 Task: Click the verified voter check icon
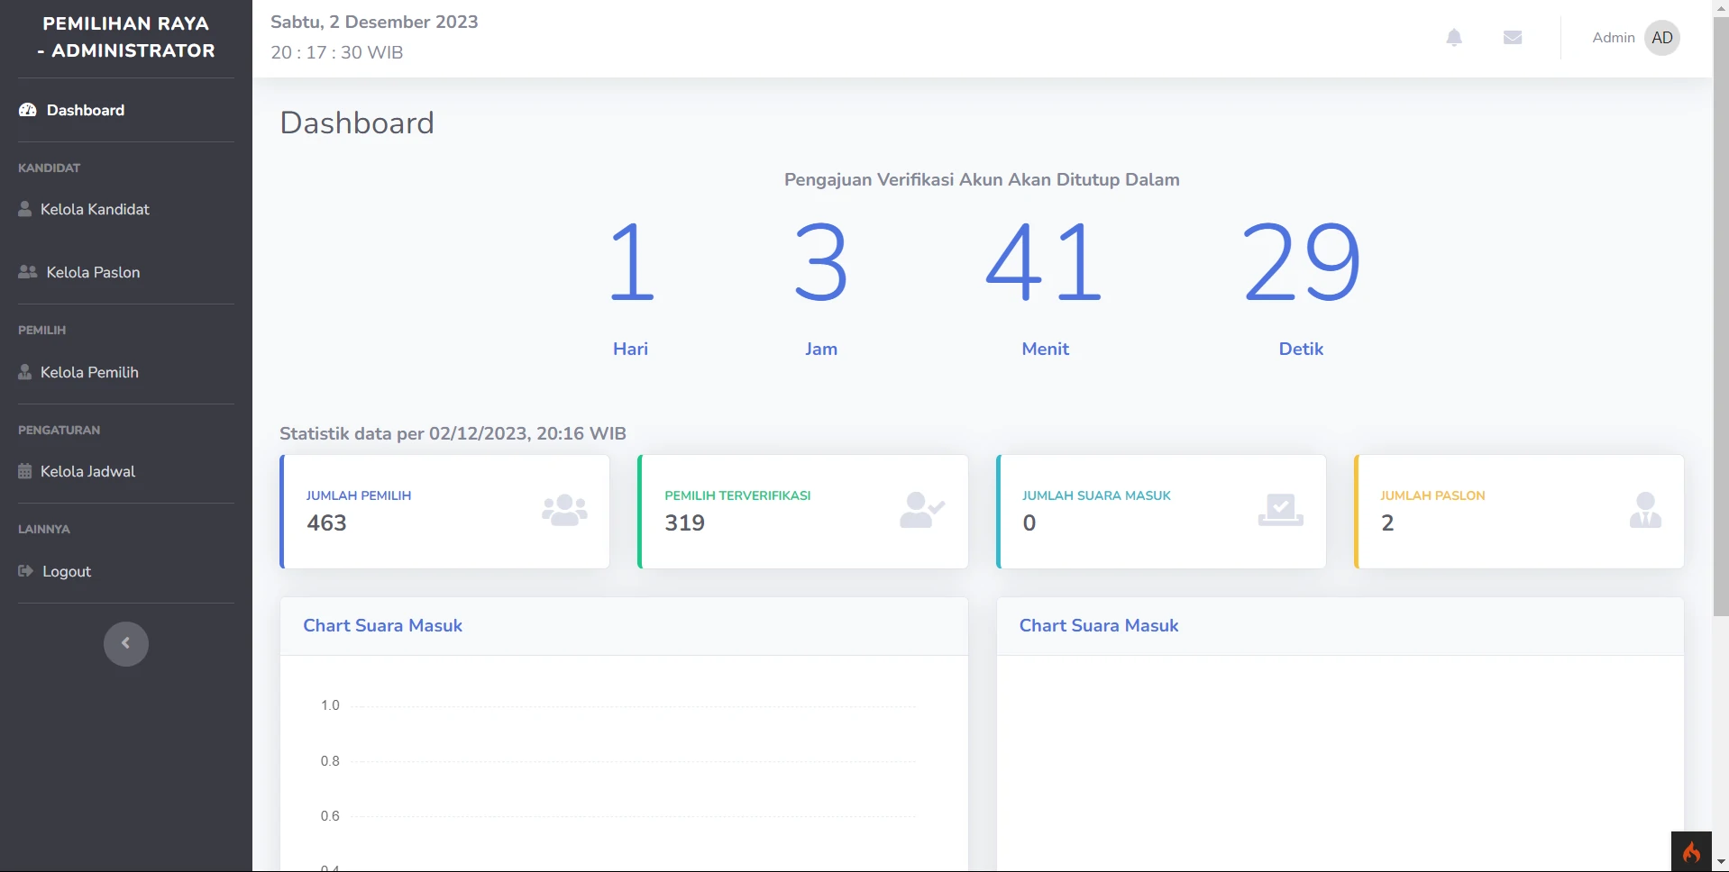pos(921,511)
